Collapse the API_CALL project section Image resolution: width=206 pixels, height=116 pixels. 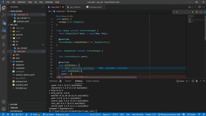[9, 25]
